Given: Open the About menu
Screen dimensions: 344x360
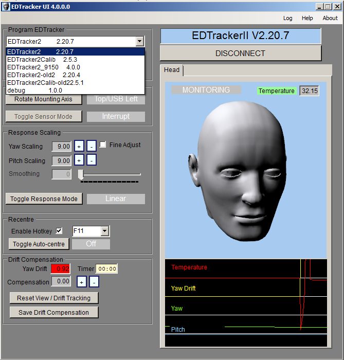Looking at the screenshot, I should coord(330,18).
